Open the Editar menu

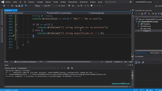click(15, 2)
